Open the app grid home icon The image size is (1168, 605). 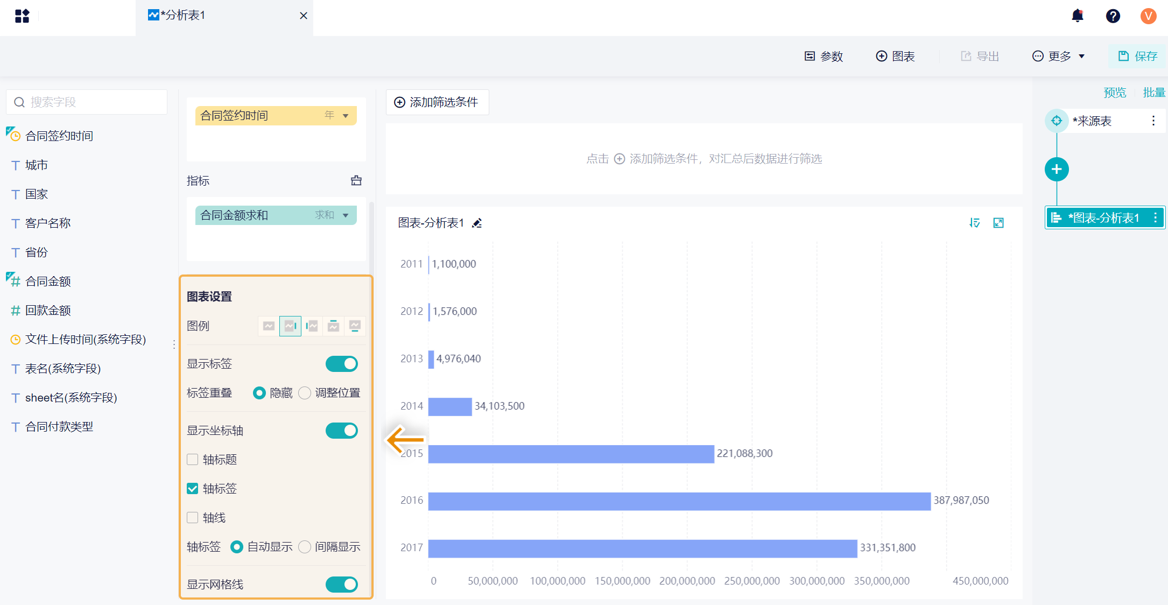(22, 16)
